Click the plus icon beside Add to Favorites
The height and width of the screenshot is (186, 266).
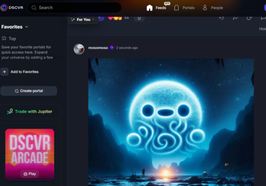tap(5, 72)
